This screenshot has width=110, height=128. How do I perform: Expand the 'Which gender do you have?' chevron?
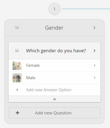94,51
